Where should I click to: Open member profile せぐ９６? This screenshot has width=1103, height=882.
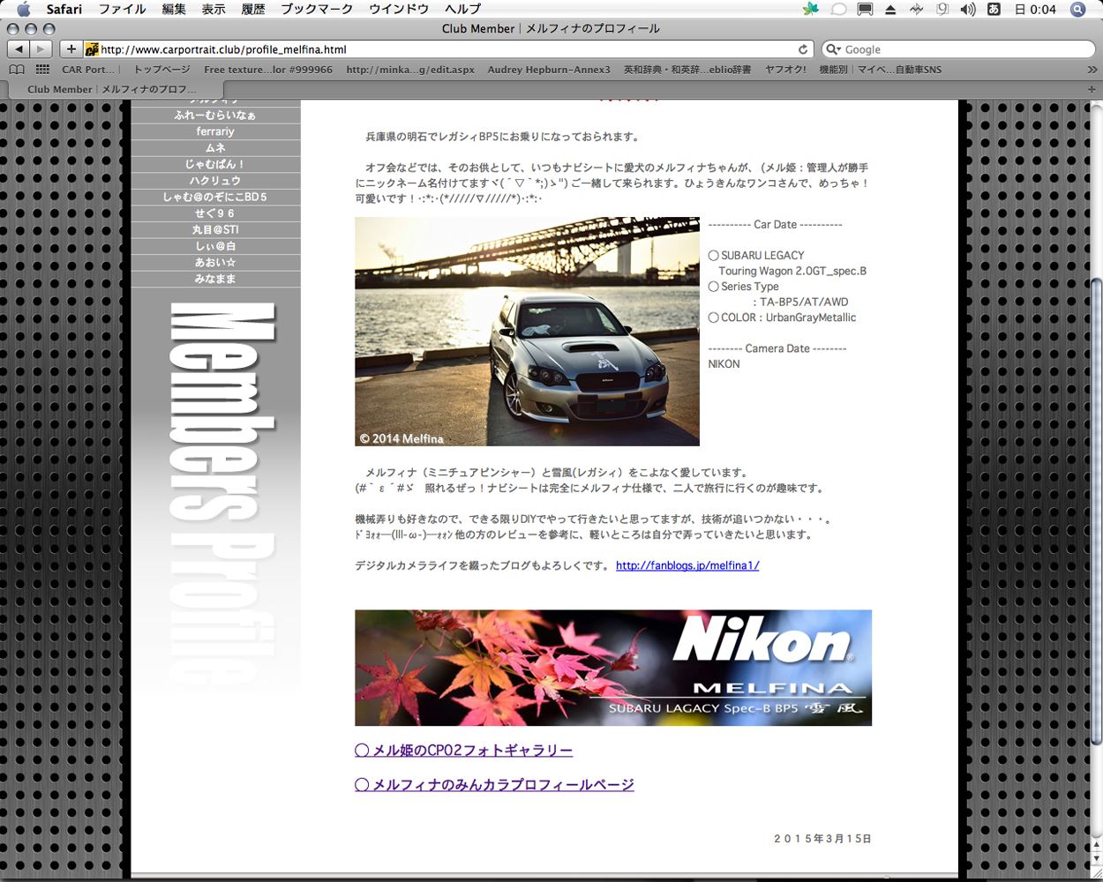(215, 213)
